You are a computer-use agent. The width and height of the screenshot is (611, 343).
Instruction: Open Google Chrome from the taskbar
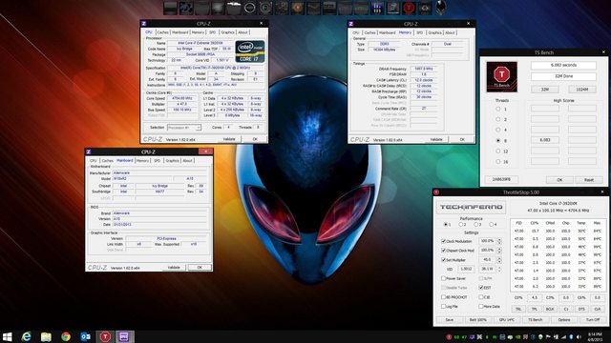pyautogui.click(x=66, y=336)
